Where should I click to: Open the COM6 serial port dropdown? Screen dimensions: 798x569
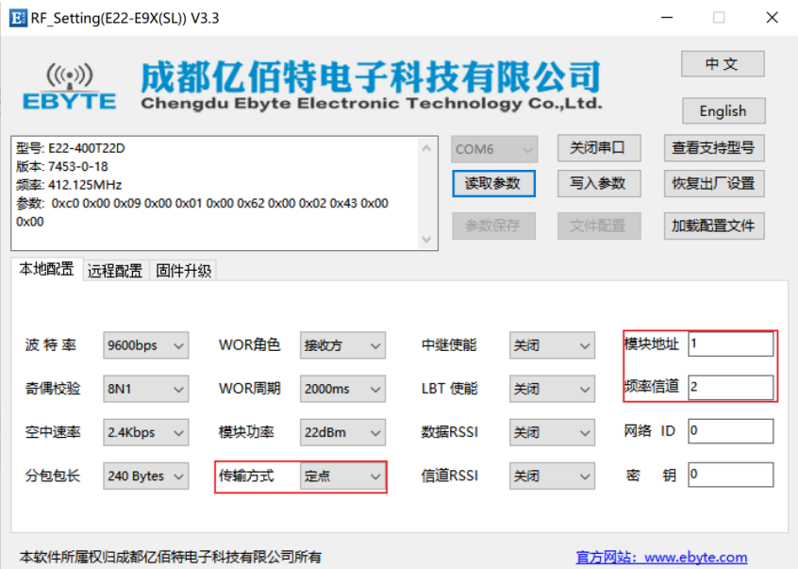tap(494, 149)
